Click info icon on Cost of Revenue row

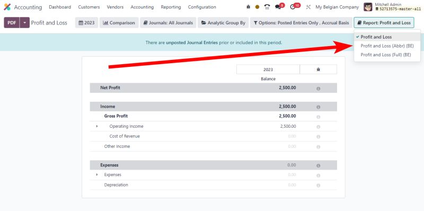(x=319, y=137)
